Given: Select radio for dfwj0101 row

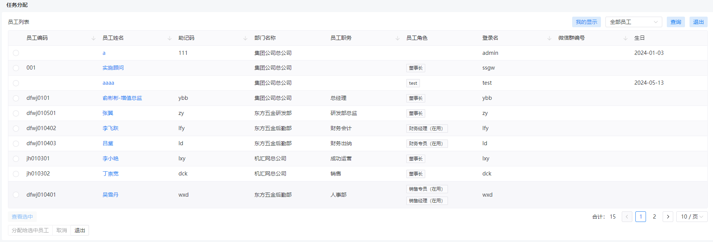Looking at the screenshot, I should pos(16,98).
